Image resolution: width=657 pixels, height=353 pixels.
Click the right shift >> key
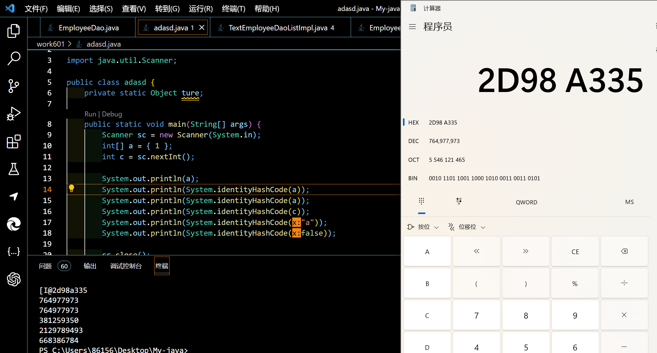526,251
